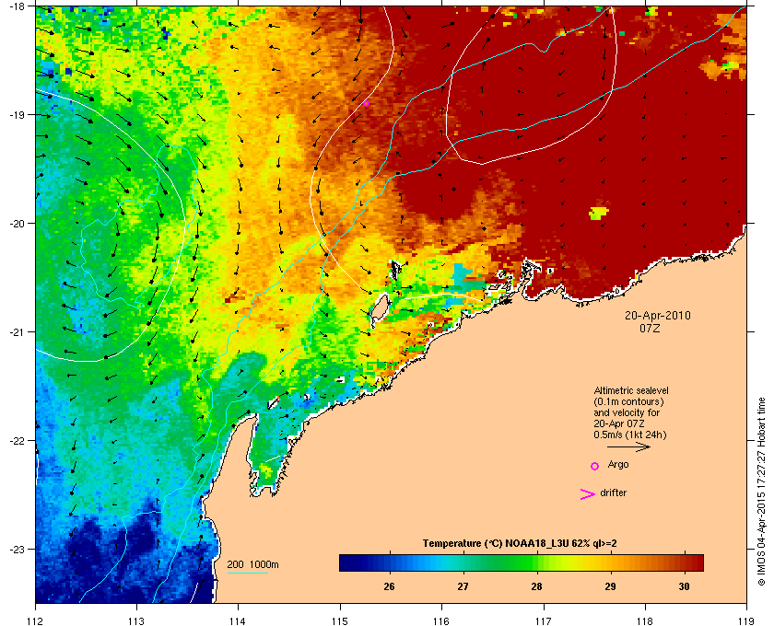Click the longitude axis label 112

tap(35, 620)
